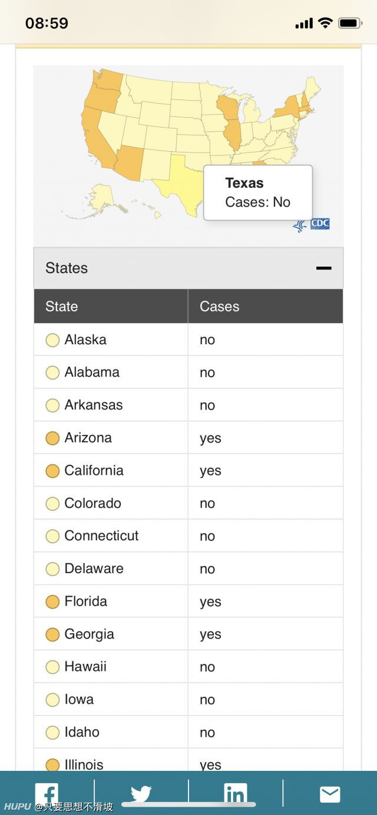This screenshot has height=815, width=377.
Task: Click the Arizona orange color dot
Action: [x=52, y=438]
